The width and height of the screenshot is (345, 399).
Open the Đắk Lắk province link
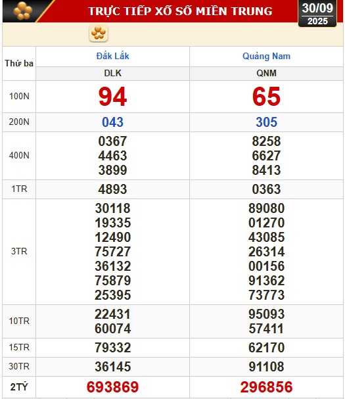[112, 57]
